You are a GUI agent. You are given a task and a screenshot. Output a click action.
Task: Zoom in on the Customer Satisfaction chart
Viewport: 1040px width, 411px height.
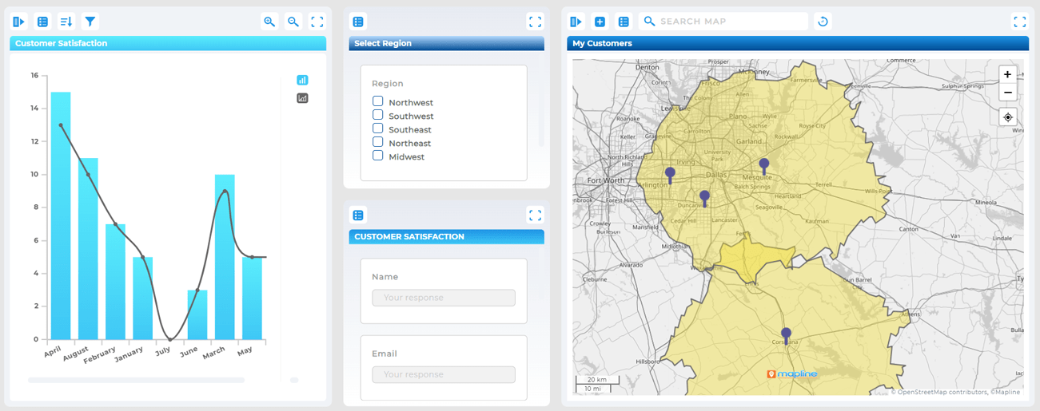coord(269,22)
